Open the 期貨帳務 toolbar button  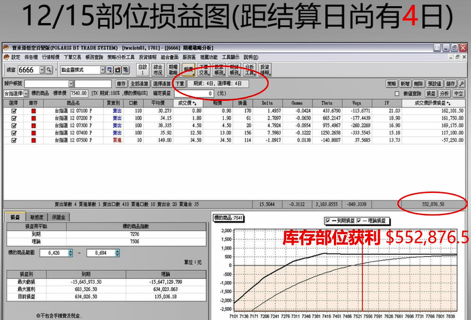coord(234,70)
